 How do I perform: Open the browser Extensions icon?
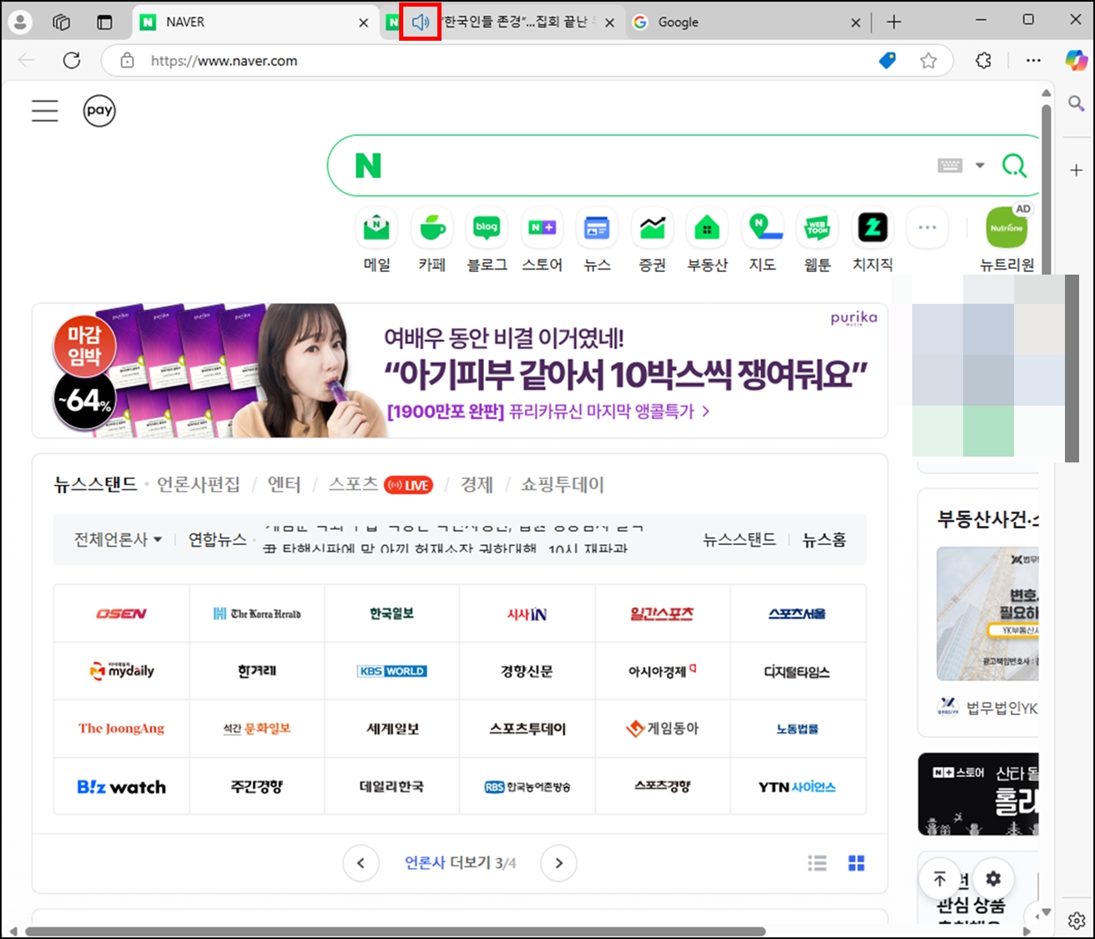coord(984,60)
